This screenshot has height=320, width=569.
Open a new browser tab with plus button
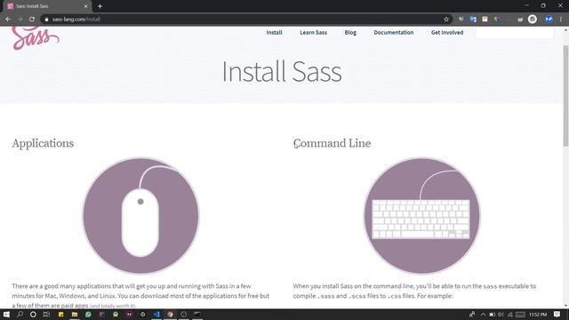pos(100,6)
